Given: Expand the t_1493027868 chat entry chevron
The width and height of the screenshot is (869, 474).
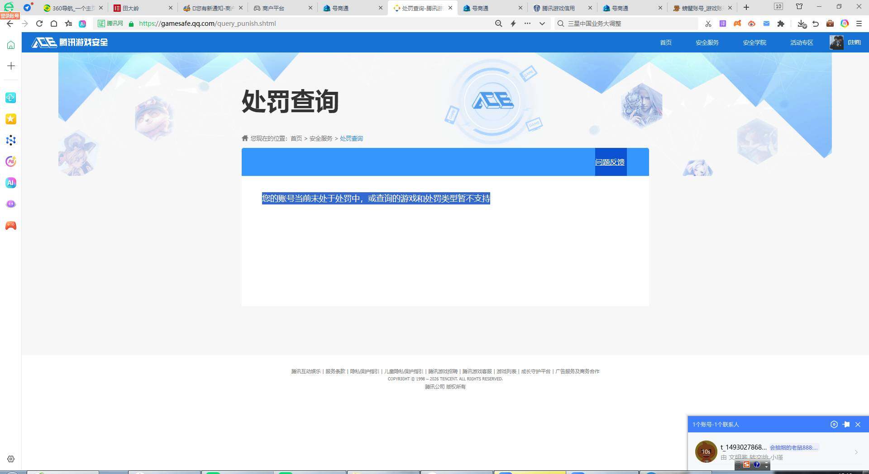Looking at the screenshot, I should point(855,452).
